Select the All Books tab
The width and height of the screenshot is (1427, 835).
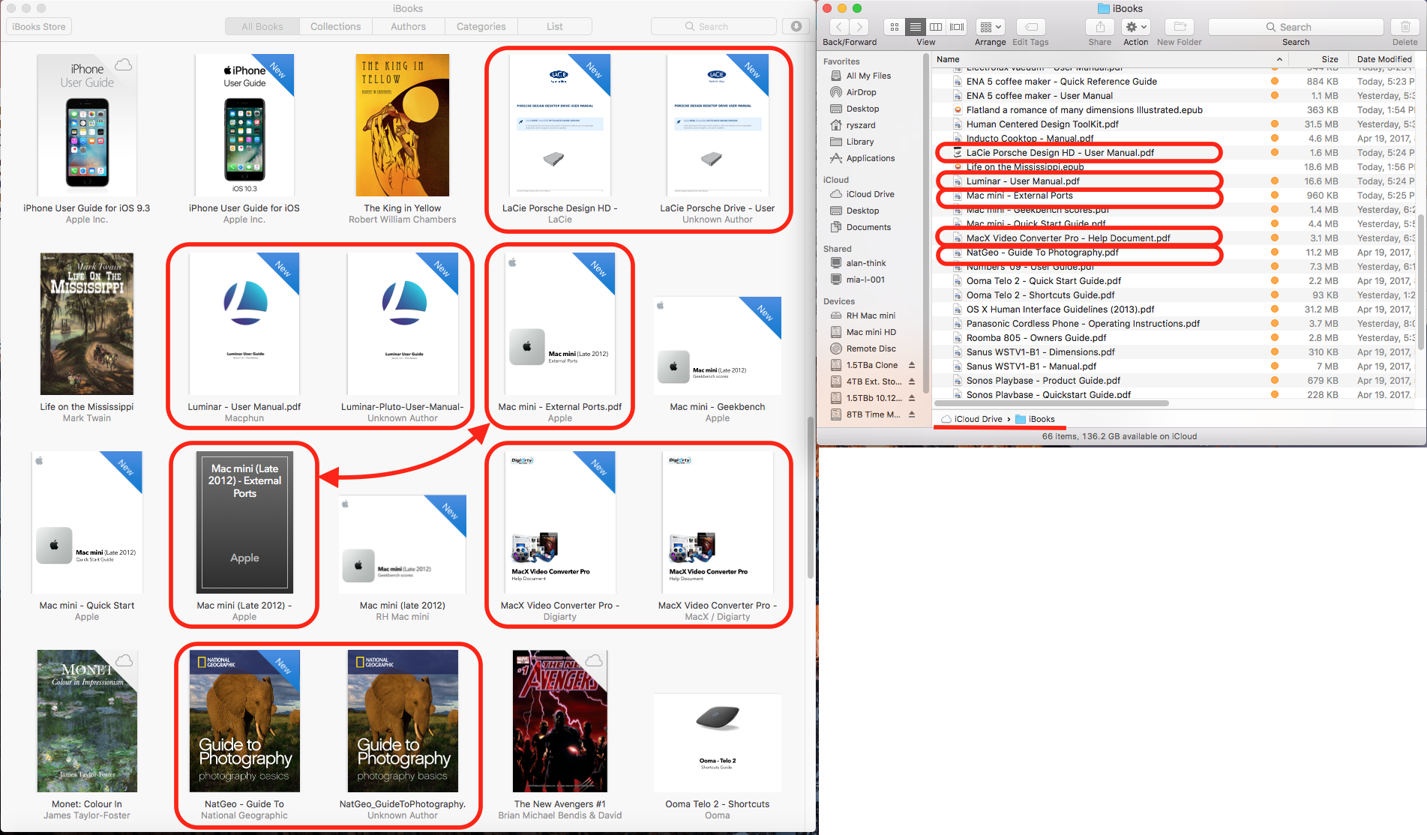tap(262, 26)
